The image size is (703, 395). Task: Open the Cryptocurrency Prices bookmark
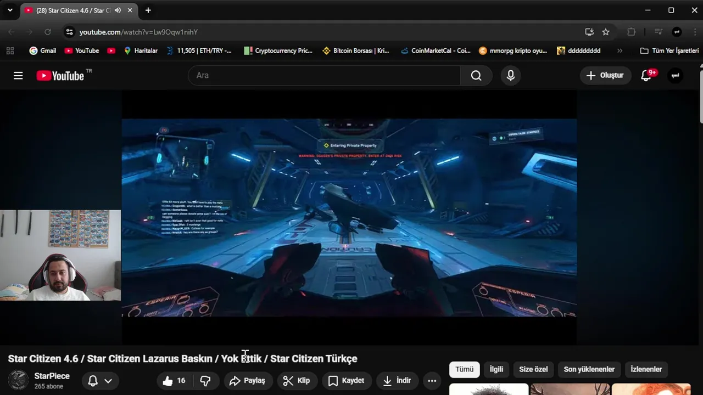click(x=278, y=50)
